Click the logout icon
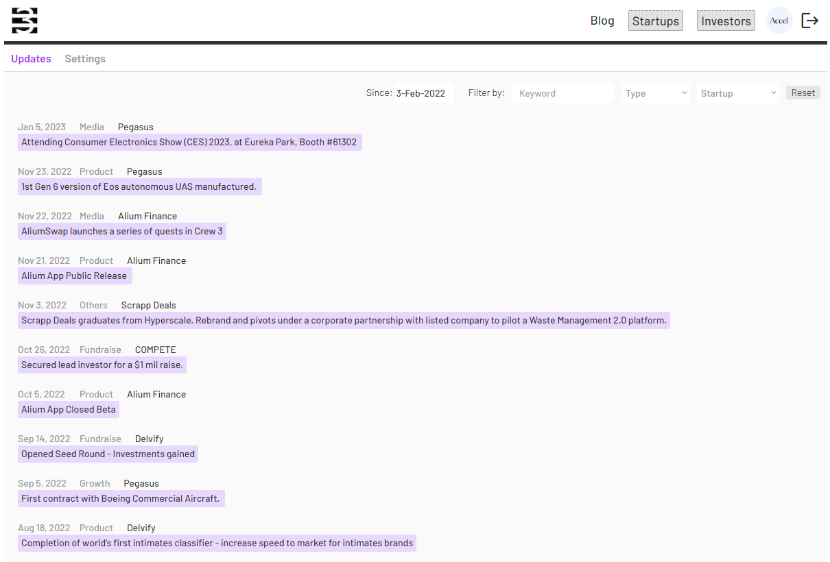This screenshot has width=830, height=562. point(810,21)
